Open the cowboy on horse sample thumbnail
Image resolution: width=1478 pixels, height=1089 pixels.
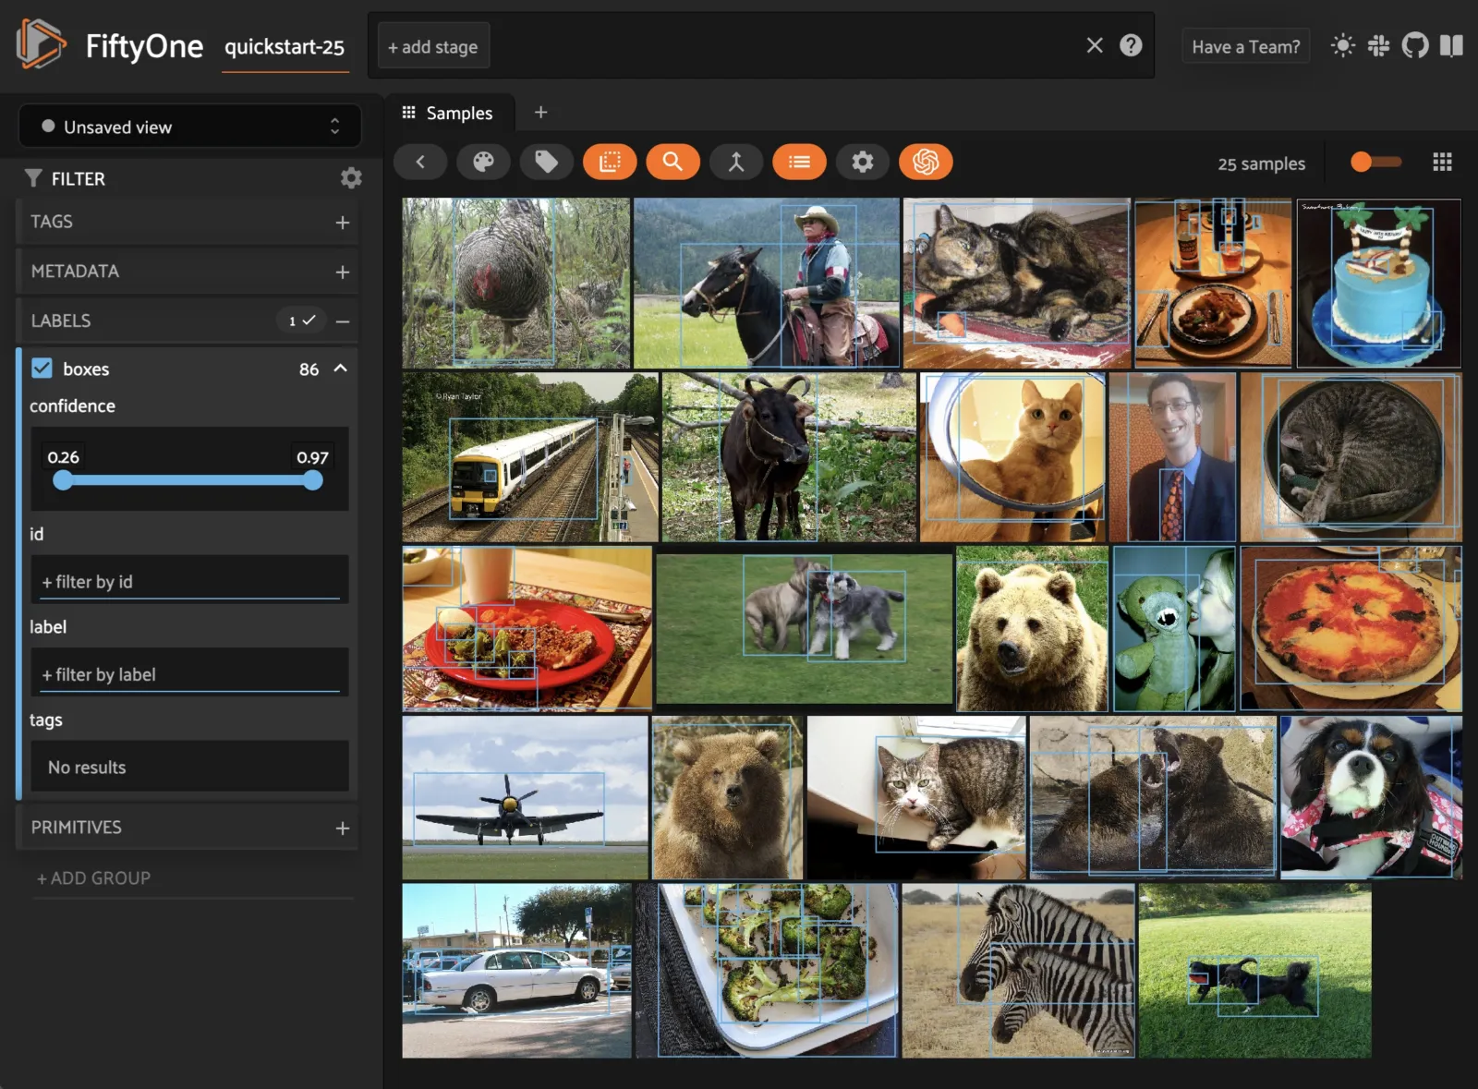click(767, 283)
